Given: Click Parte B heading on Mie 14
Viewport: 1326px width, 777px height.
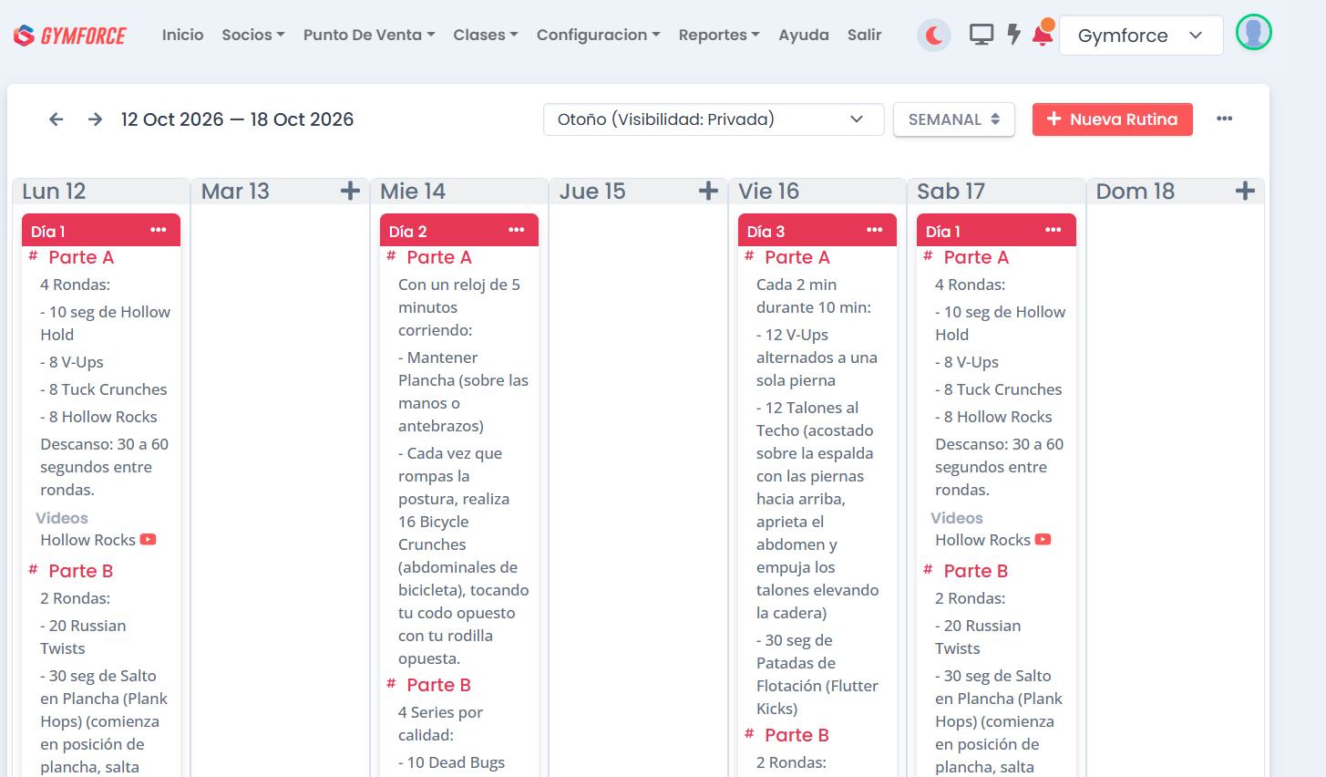Looking at the screenshot, I should [x=439, y=685].
